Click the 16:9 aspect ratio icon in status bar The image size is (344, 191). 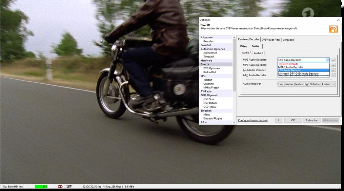click(69, 186)
